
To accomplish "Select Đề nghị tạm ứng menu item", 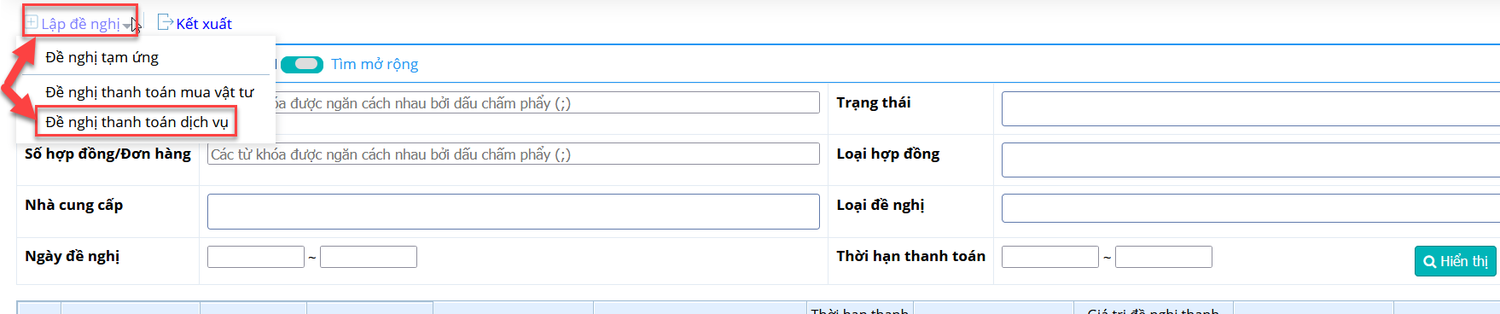I will point(102,57).
